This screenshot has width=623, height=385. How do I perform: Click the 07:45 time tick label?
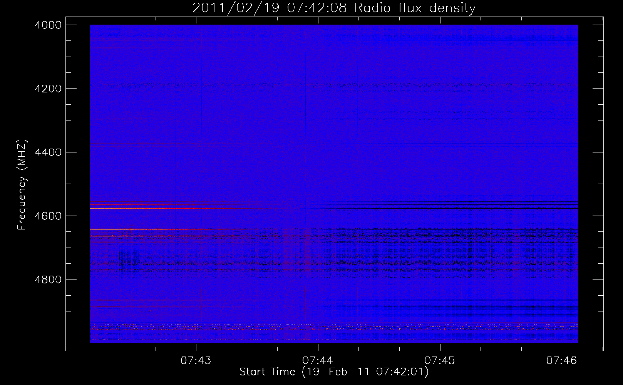[x=440, y=361]
